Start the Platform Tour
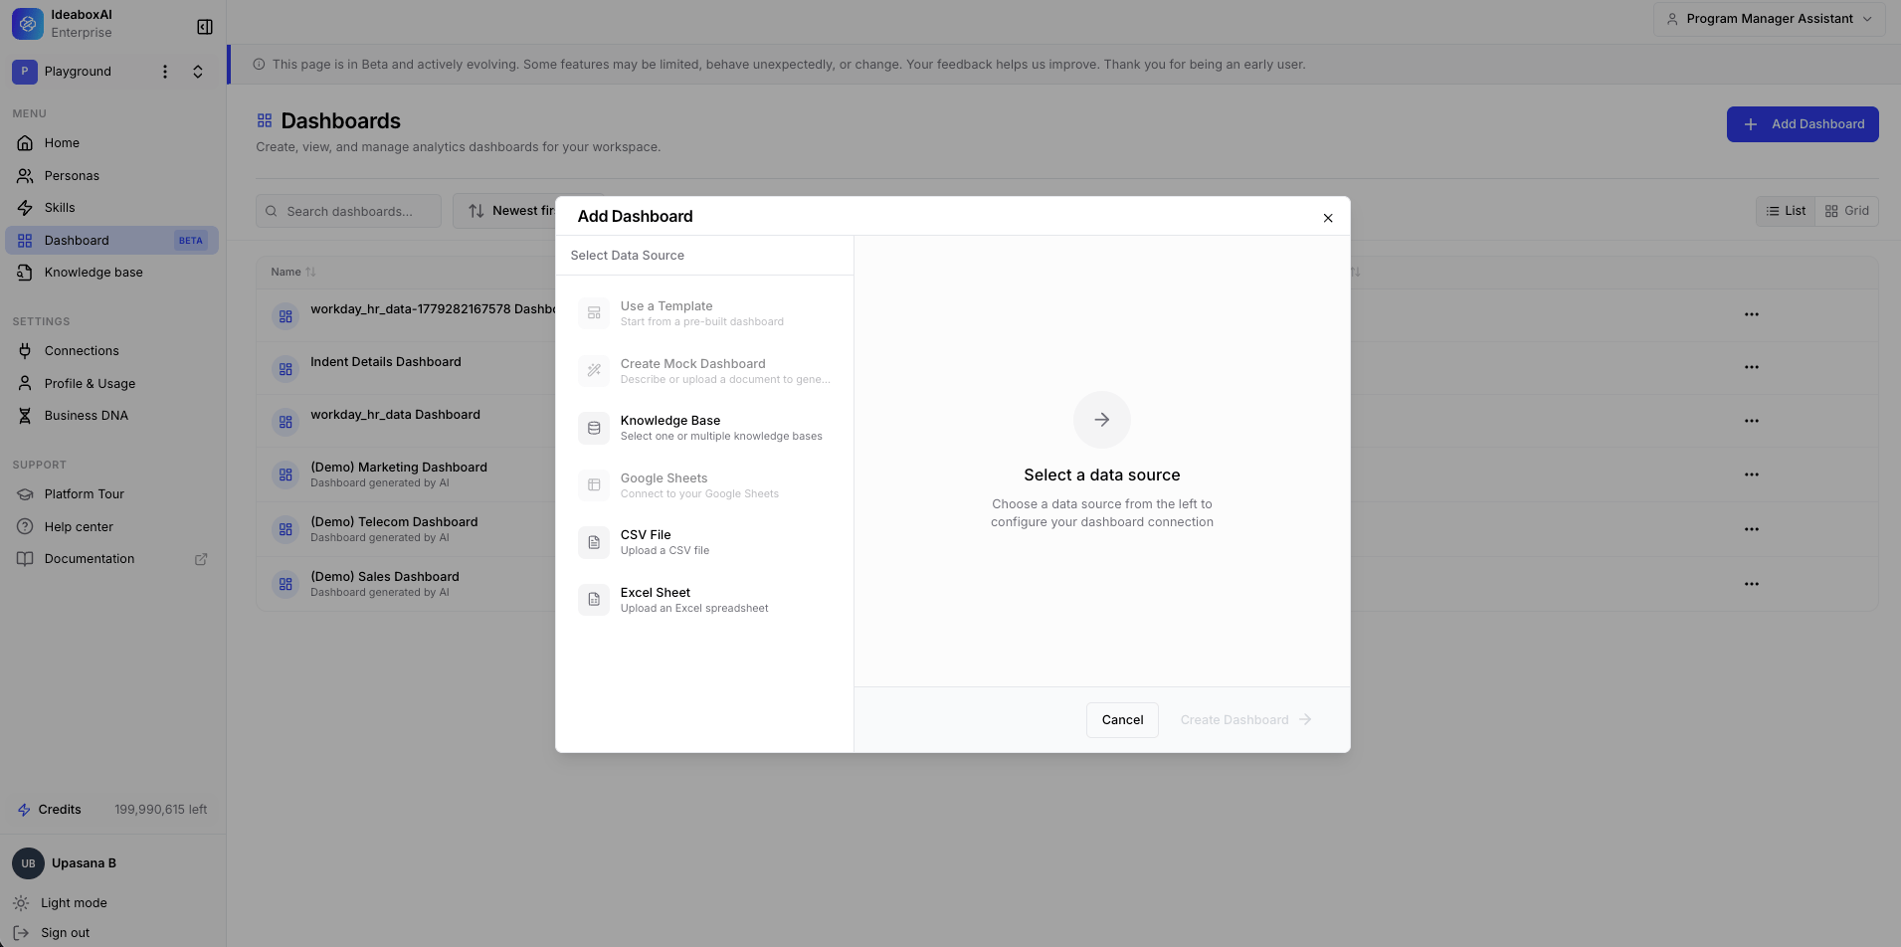The width and height of the screenshot is (1901, 947). [111, 494]
